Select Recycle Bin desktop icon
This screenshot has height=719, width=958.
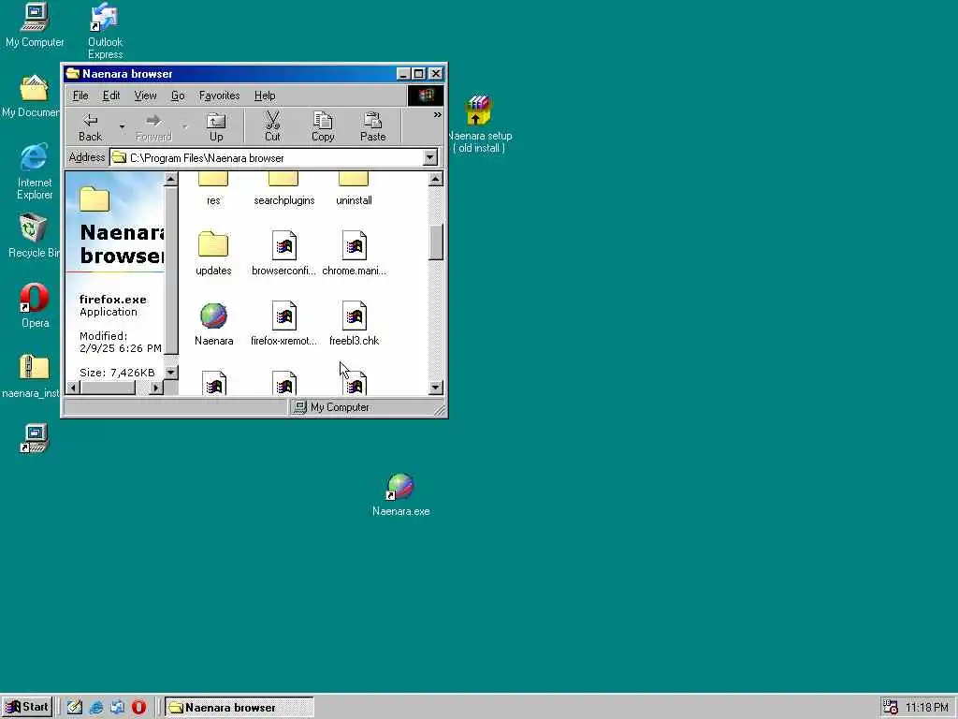(x=34, y=236)
